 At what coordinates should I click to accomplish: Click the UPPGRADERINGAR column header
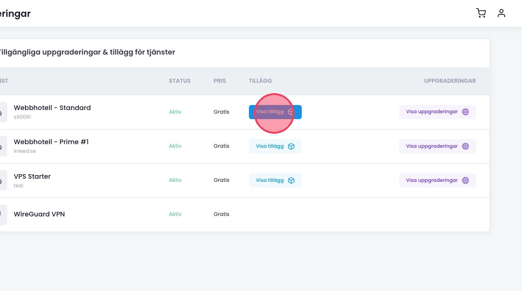point(450,81)
